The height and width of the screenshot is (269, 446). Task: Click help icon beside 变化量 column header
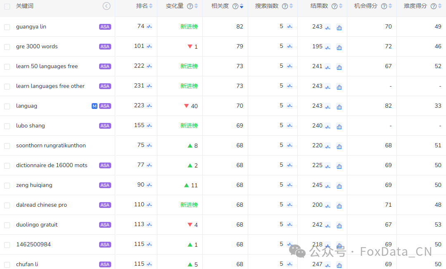coord(189,6)
